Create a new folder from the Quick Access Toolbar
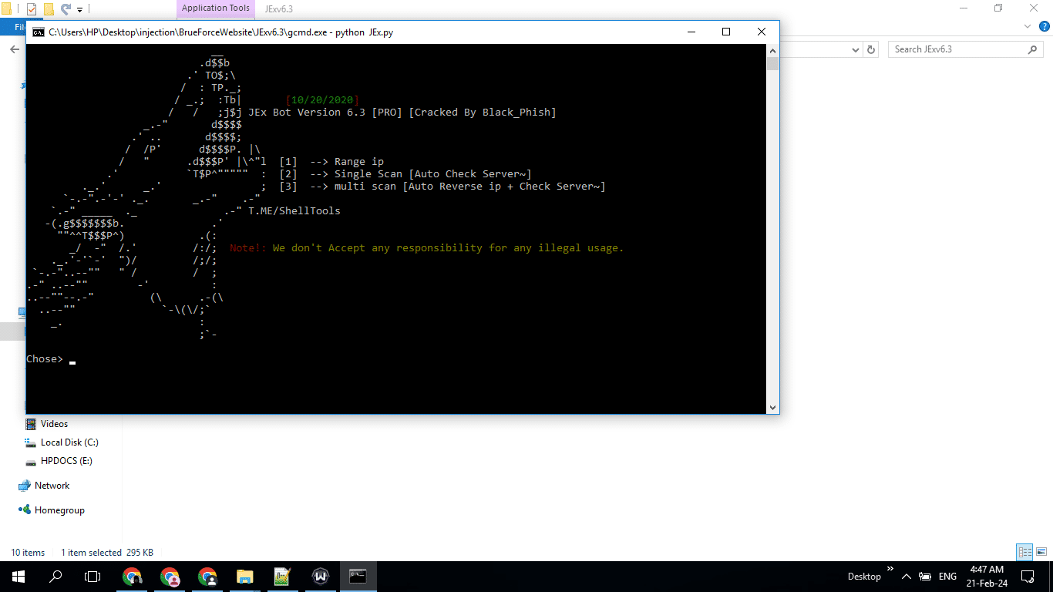The width and height of the screenshot is (1053, 592). pyautogui.click(x=49, y=9)
